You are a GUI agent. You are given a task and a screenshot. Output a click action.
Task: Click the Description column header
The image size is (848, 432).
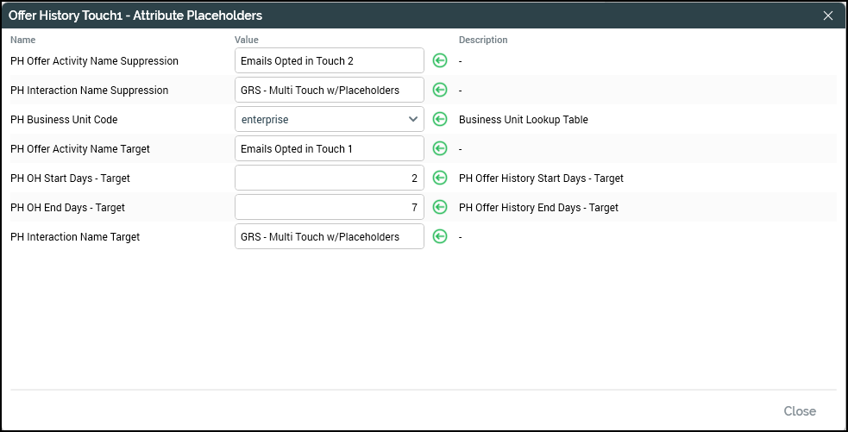click(x=483, y=40)
